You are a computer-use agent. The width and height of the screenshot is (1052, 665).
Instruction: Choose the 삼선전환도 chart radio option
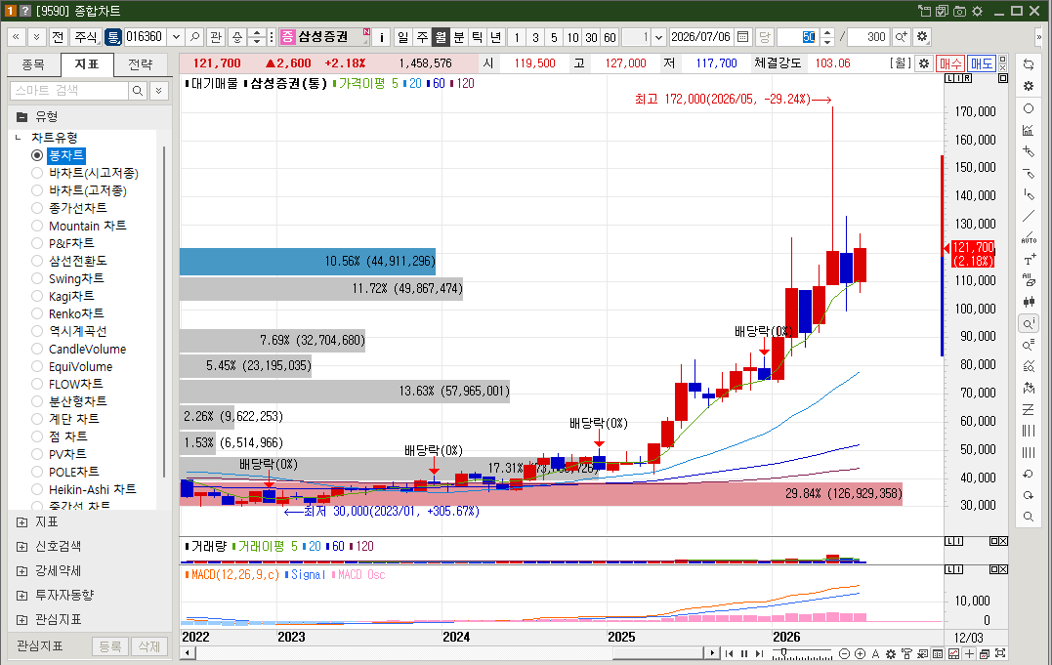[37, 261]
